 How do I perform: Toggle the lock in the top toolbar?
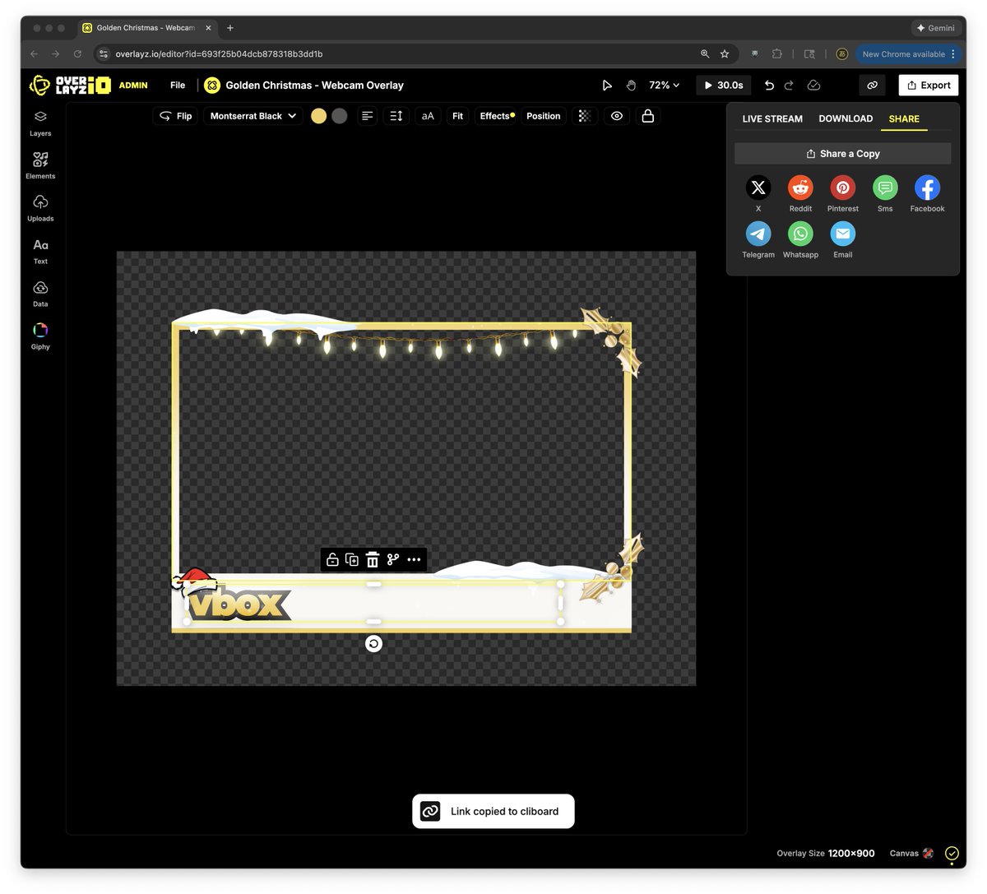click(x=648, y=116)
